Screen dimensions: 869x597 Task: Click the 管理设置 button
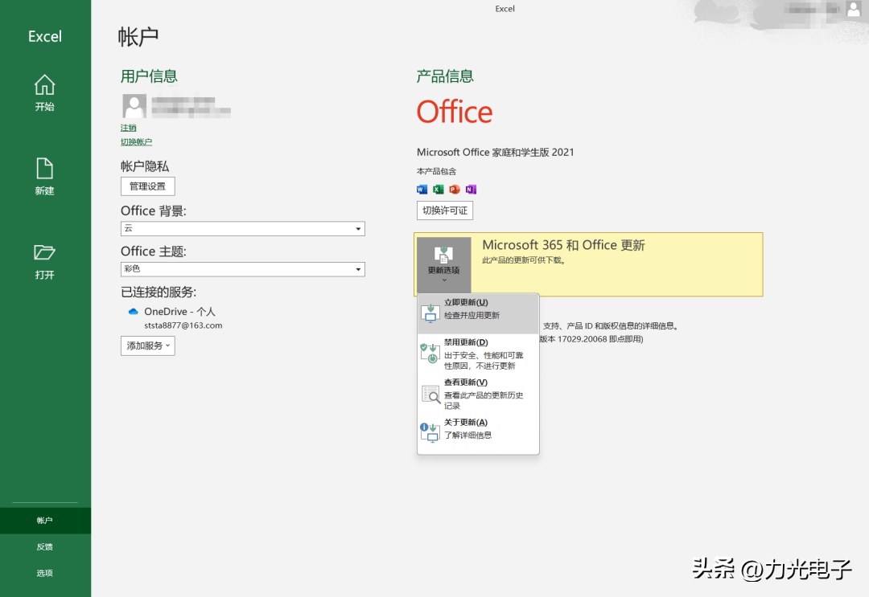pos(148,186)
